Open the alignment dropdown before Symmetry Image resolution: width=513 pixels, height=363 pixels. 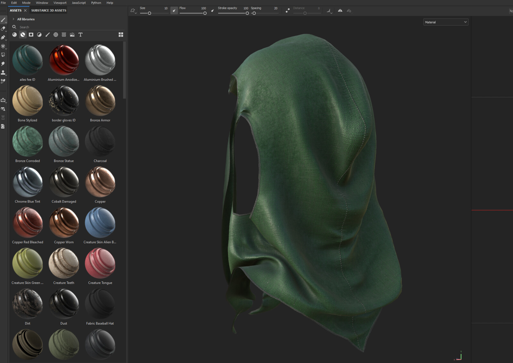329,11
